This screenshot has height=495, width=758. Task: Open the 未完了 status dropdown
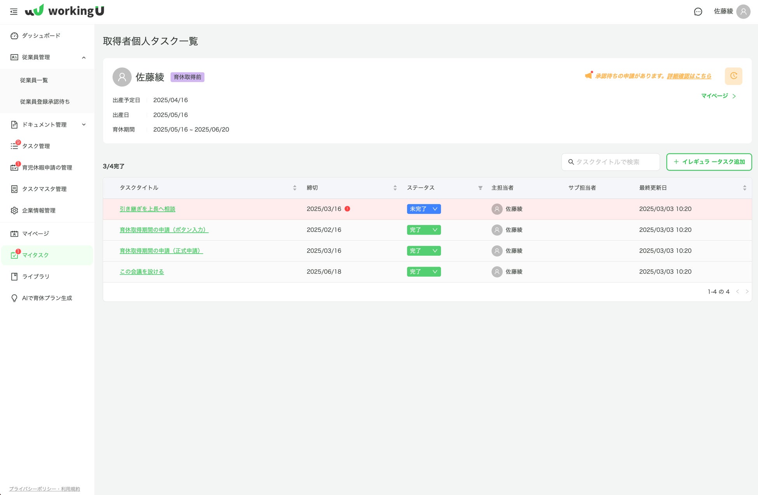coord(424,209)
